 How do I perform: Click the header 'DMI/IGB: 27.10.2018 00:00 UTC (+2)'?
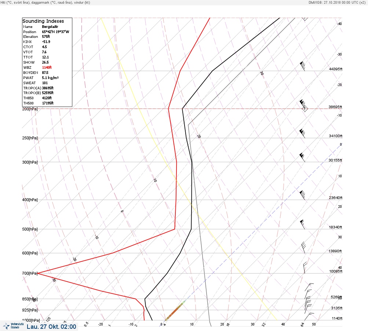coord(337,2)
